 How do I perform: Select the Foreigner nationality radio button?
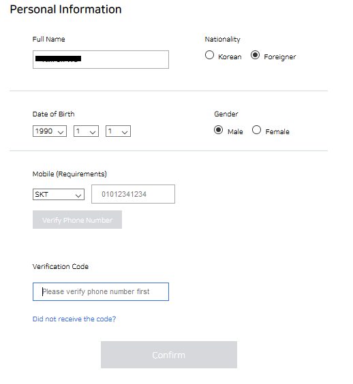coord(255,55)
